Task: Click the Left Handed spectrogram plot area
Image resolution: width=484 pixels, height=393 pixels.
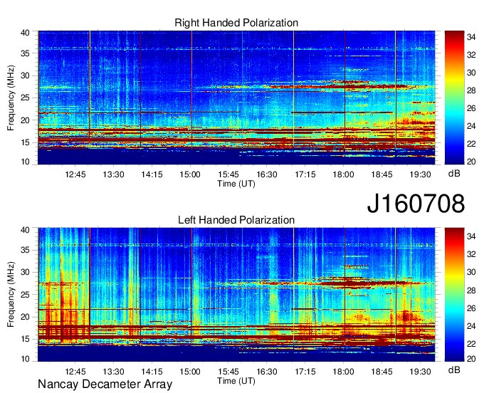Action: (x=236, y=295)
